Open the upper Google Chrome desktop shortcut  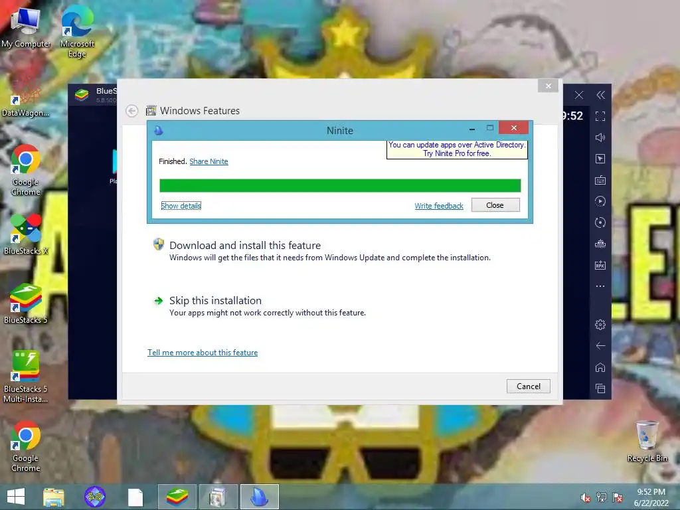[26, 170]
